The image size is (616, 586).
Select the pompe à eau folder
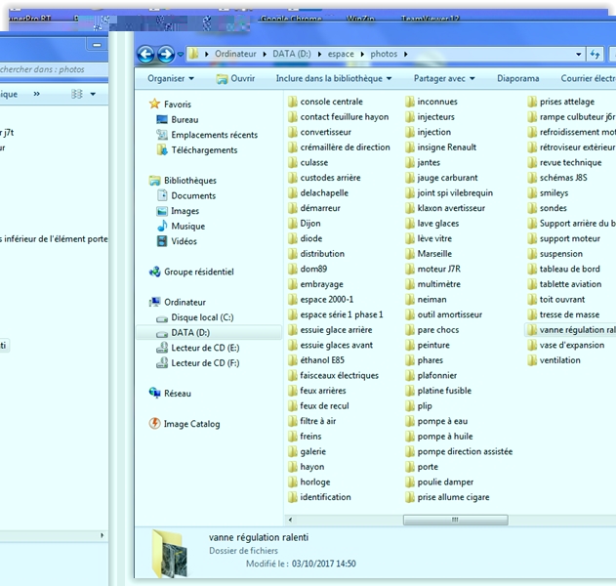click(x=441, y=421)
